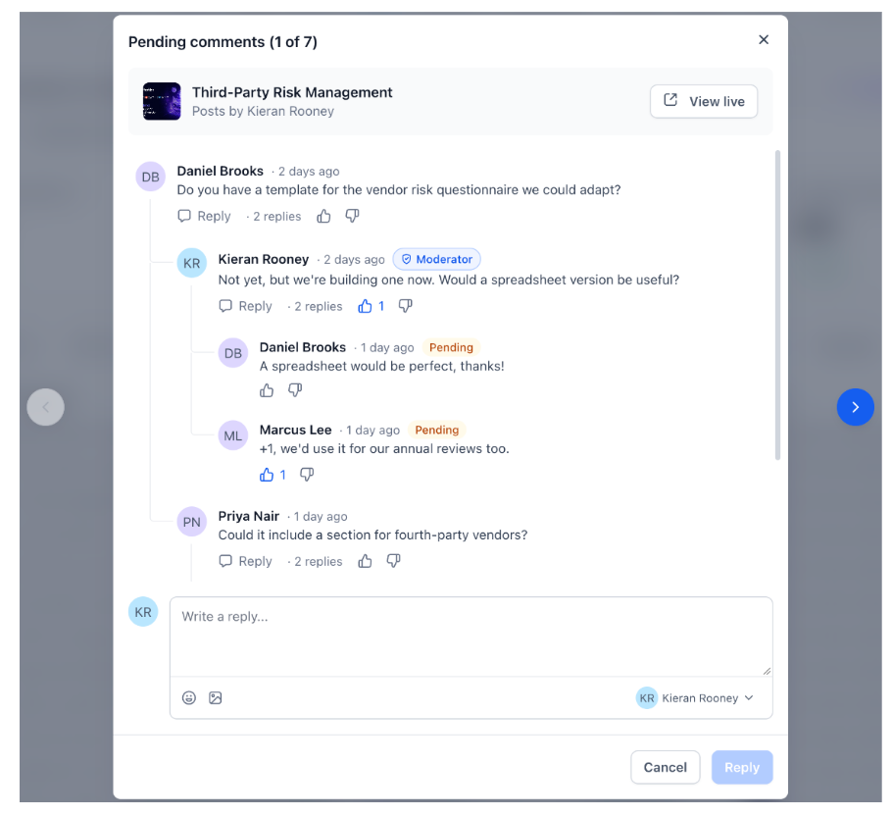Close the Pending comments dialog
Viewport: 892px width, 816px height.
coord(764,40)
